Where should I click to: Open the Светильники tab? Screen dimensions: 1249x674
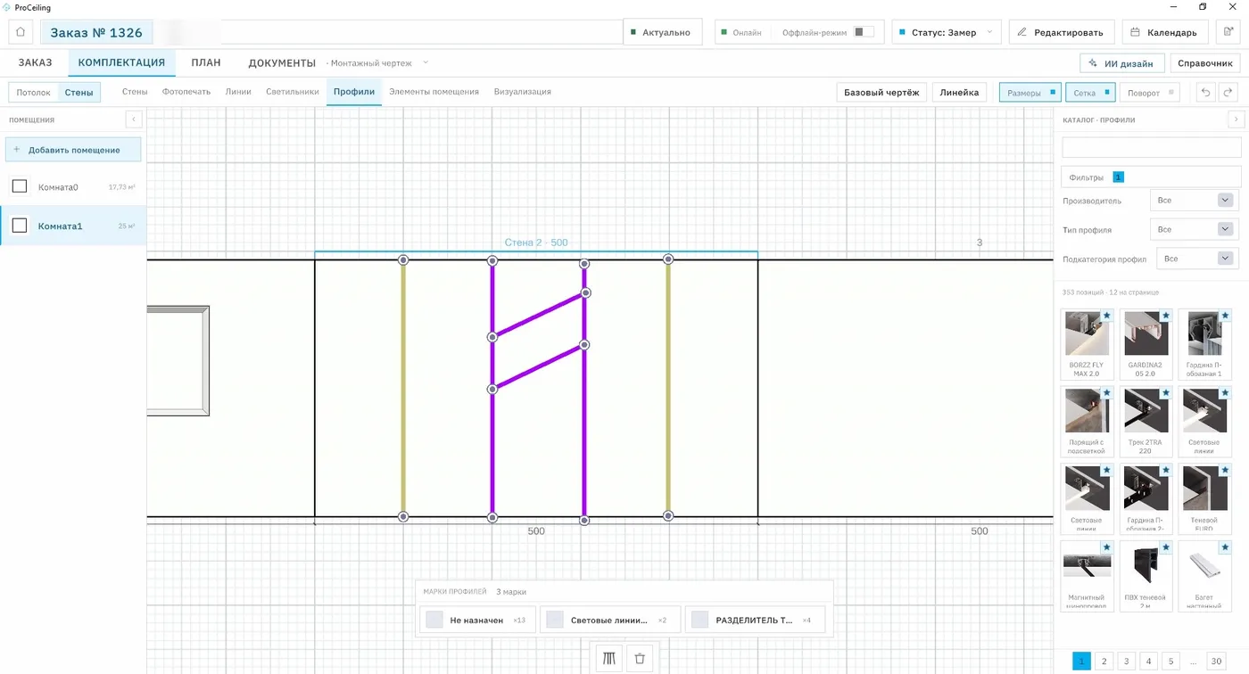[293, 92]
